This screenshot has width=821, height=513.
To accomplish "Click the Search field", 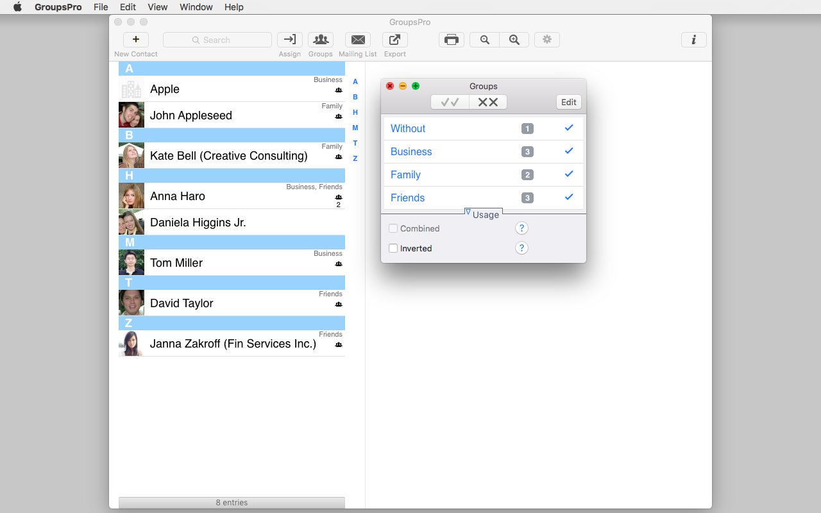I will (217, 40).
